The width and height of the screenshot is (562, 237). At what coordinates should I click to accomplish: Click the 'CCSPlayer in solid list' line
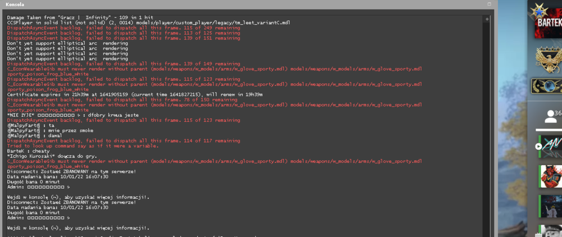coord(148,22)
